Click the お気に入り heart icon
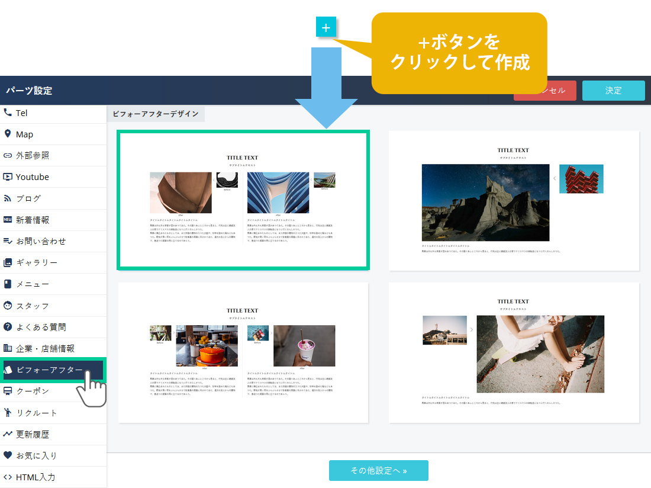The width and height of the screenshot is (651, 488). pyautogui.click(x=8, y=455)
